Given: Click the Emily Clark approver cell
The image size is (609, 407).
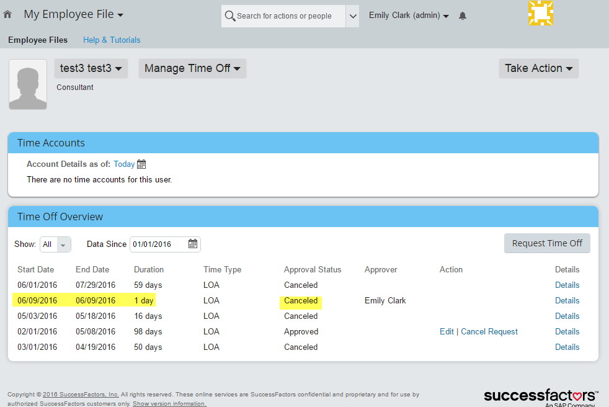Looking at the screenshot, I should [x=385, y=300].
